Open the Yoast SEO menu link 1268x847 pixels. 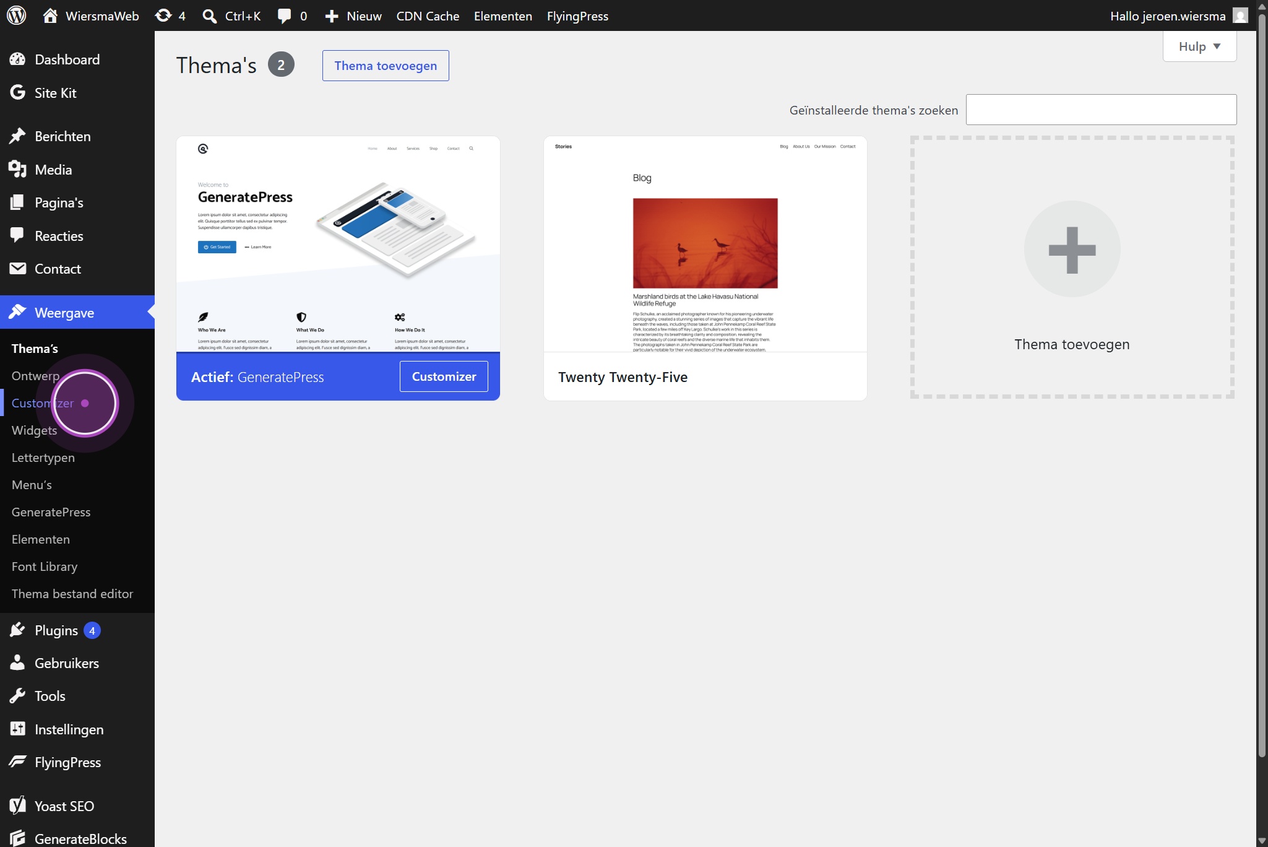[64, 806]
